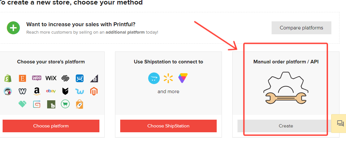Click the Walmart spark icon
The width and height of the screenshot is (346, 141).
[168, 78]
